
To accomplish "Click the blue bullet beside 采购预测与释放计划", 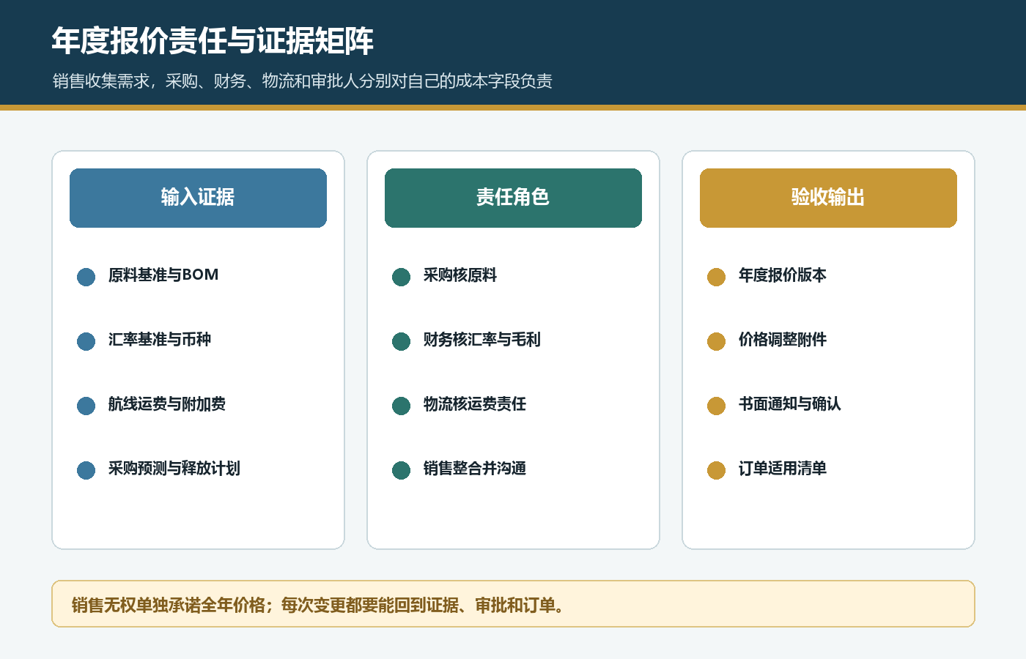I will (x=86, y=470).
